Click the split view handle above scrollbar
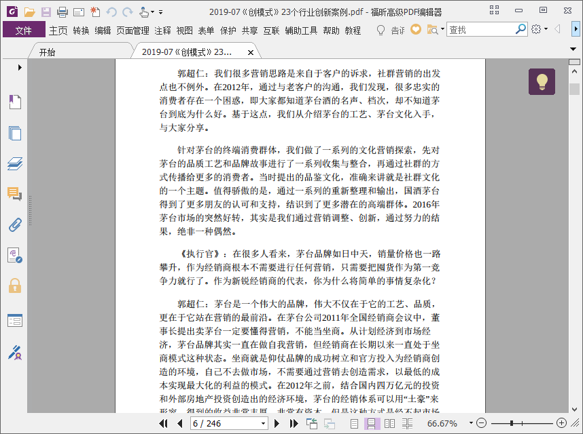Image resolution: width=583 pixels, height=434 pixels. click(574, 62)
